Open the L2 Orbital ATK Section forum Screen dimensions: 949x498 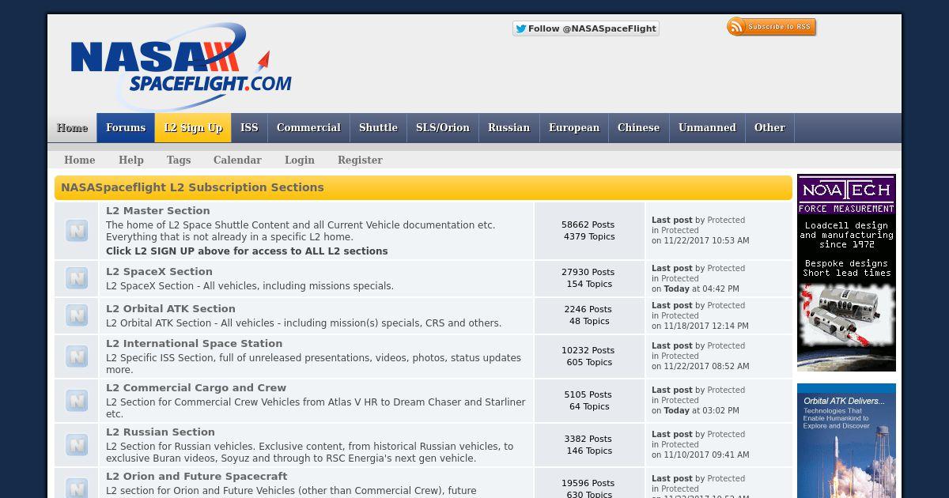tap(171, 308)
